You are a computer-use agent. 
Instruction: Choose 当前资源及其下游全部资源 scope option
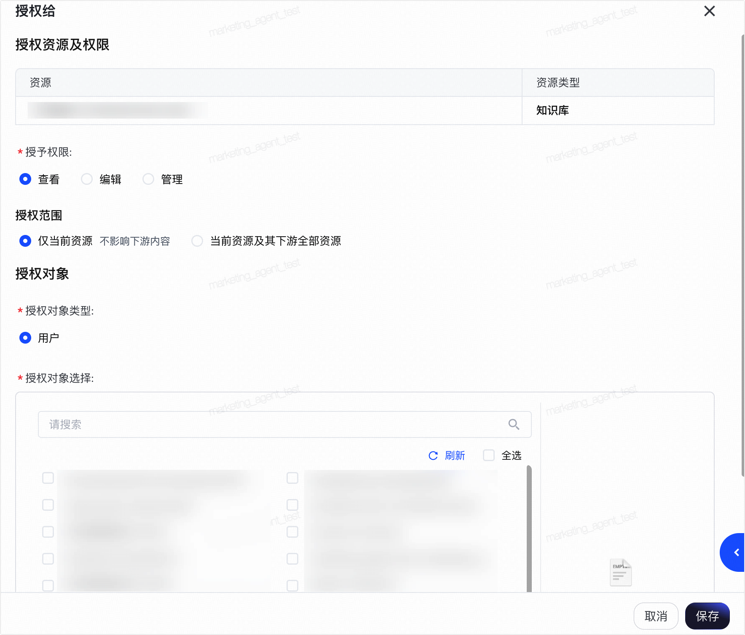point(197,241)
